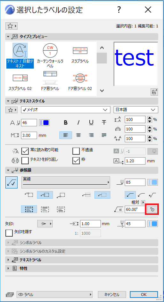This screenshot has width=164, height=302.
Task: Open arrow pen color swatch beside 45
Action: (x=153, y=224)
